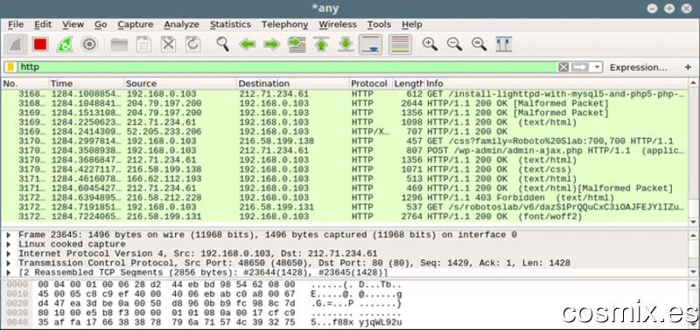700x330 pixels.
Task: Open capture options gear icon
Action: tap(89, 45)
